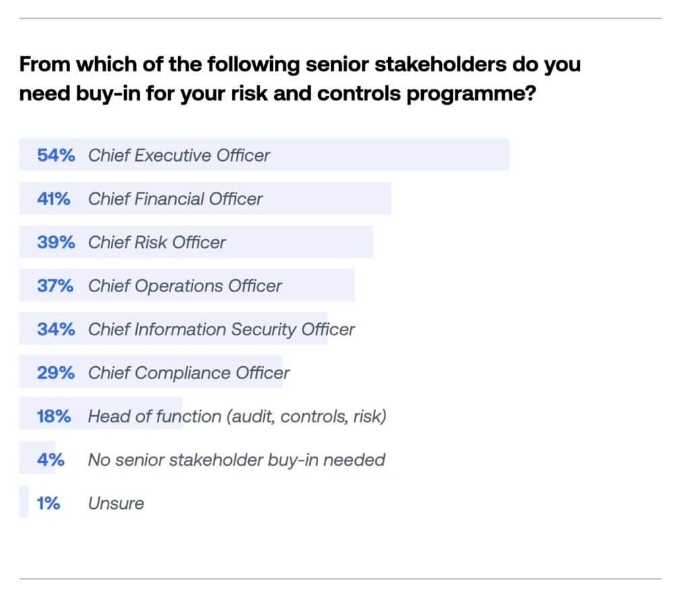690x597 pixels.
Task: Click the 54% percentage value
Action: [x=56, y=155]
